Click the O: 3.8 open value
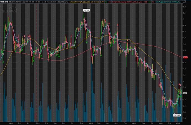The height and width of the screenshot is (125, 191). tap(32, 2)
